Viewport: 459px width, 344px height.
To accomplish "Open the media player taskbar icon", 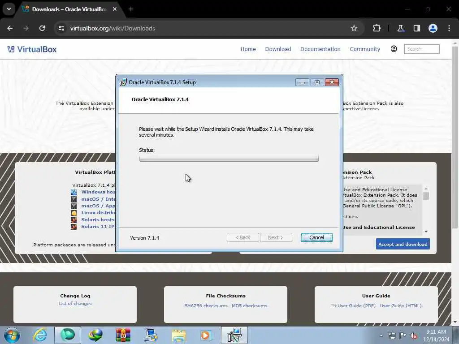I will pos(206,335).
